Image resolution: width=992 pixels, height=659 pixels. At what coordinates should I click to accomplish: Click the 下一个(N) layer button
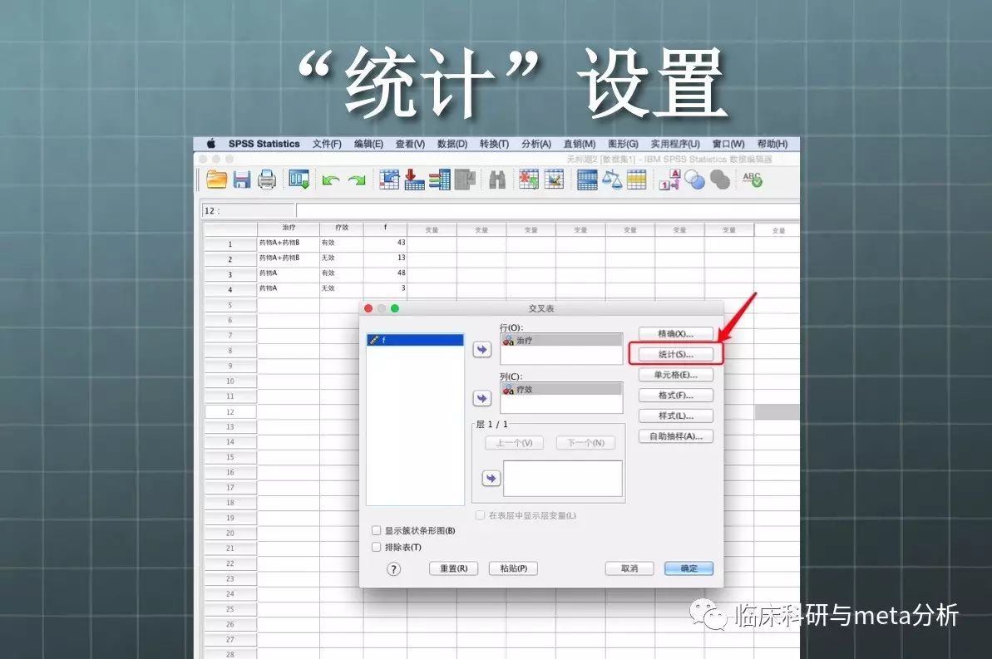coord(585,443)
